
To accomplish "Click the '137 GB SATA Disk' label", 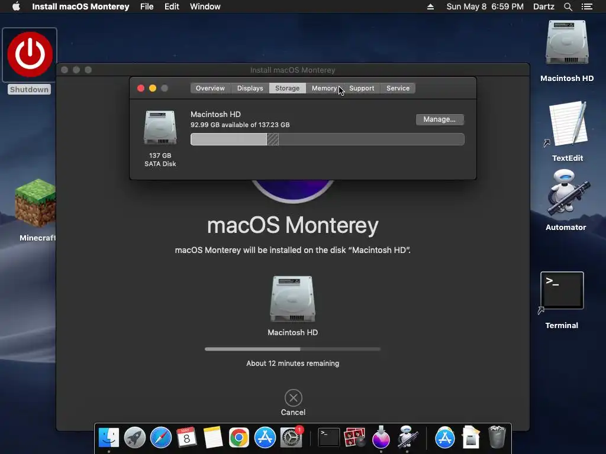I will click(160, 160).
